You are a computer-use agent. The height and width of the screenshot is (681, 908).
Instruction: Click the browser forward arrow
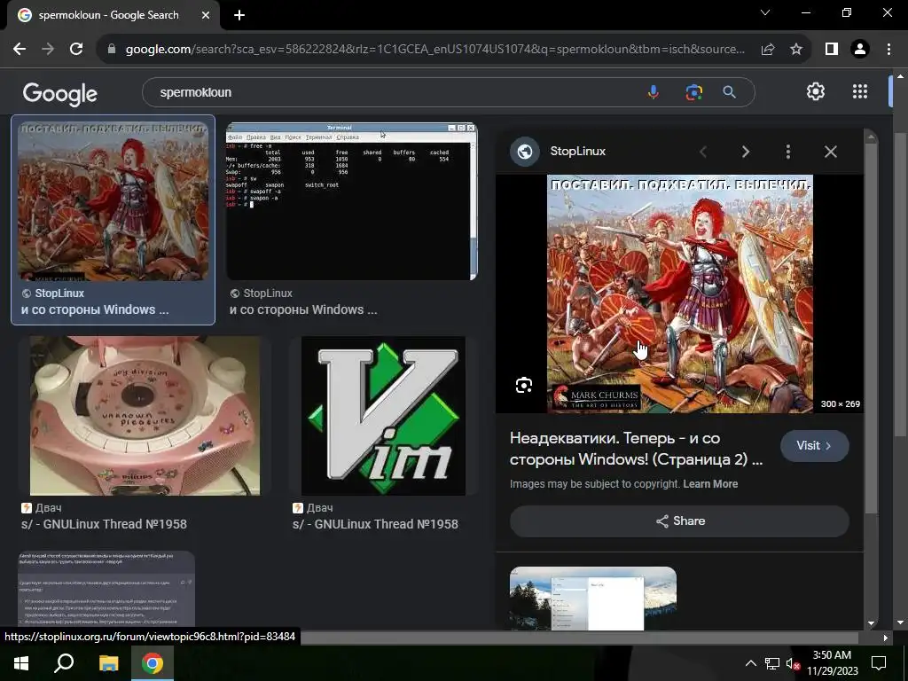(48, 50)
